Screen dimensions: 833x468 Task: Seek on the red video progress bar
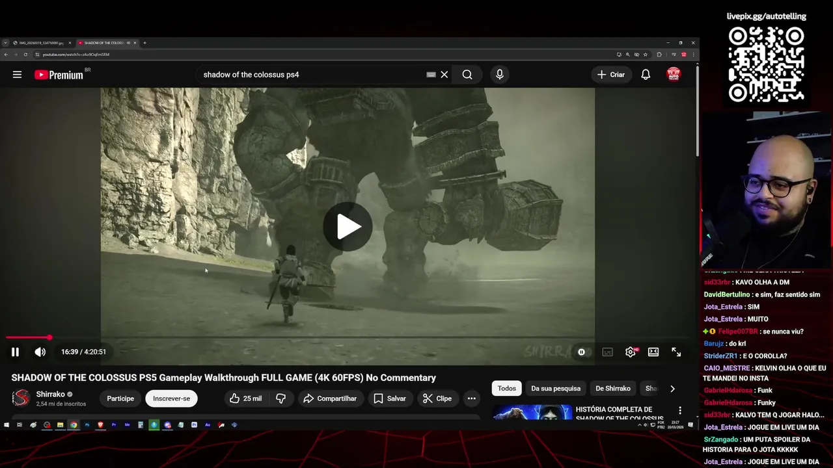coord(348,337)
